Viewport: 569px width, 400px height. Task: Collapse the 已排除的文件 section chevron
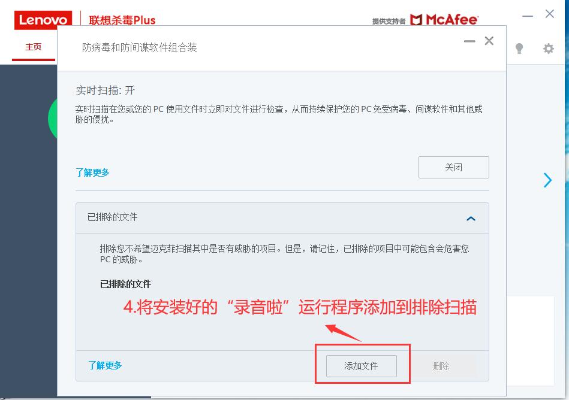[471, 219]
